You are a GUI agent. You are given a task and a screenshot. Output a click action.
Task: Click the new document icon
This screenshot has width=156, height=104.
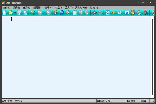click(5, 13)
